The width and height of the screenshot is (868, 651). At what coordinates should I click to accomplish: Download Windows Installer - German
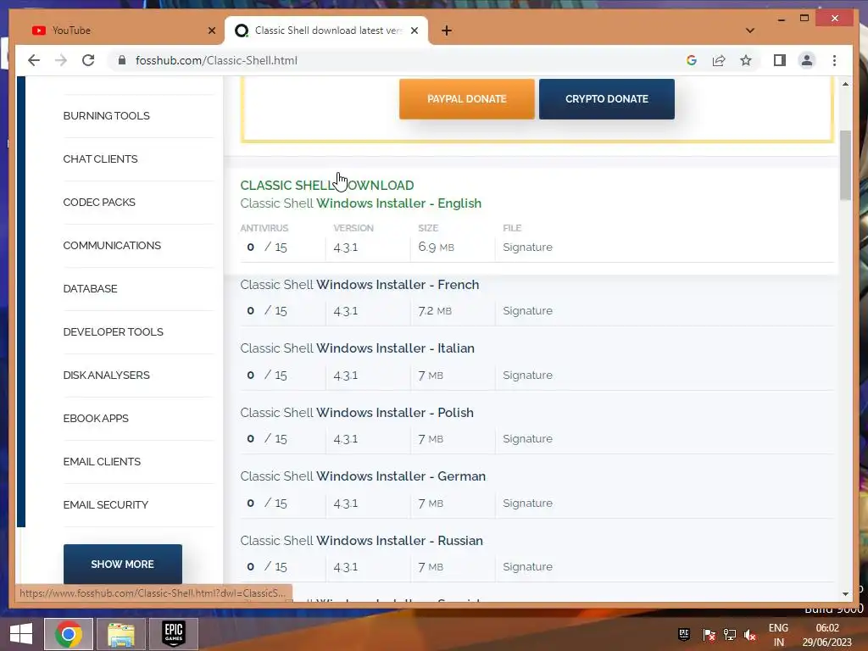(363, 476)
